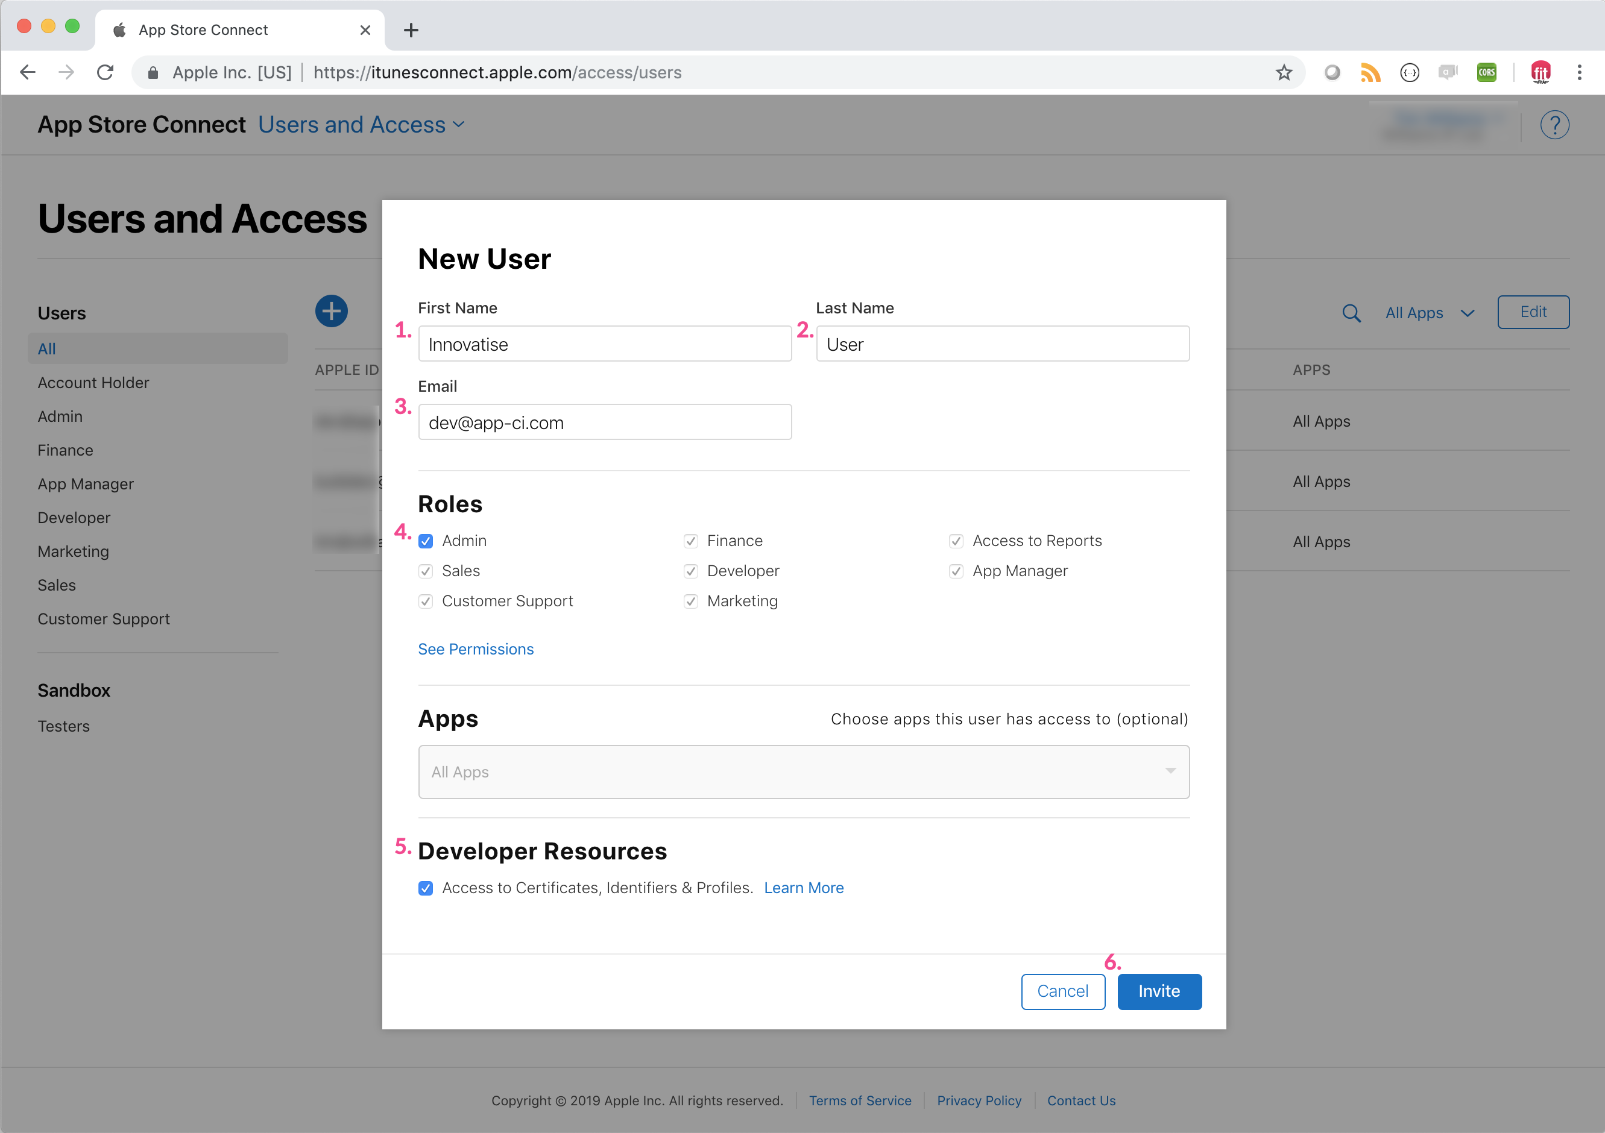Select Account Holder in the sidebar
The height and width of the screenshot is (1133, 1605).
[93, 383]
